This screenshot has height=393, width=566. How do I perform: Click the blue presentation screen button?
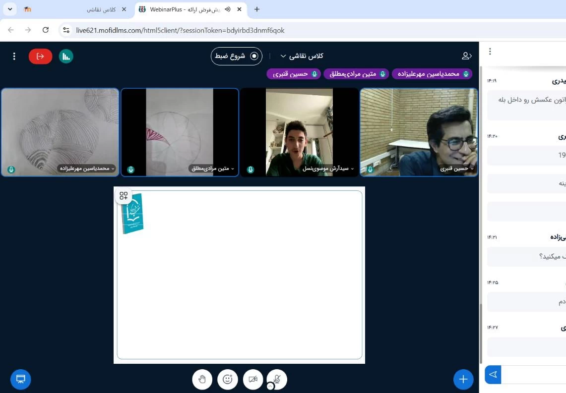click(x=21, y=379)
